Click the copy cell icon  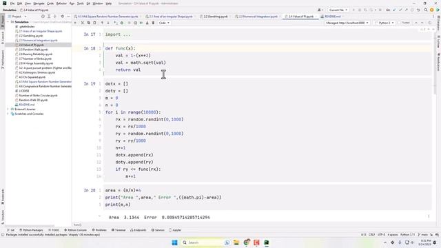[x=89, y=23]
